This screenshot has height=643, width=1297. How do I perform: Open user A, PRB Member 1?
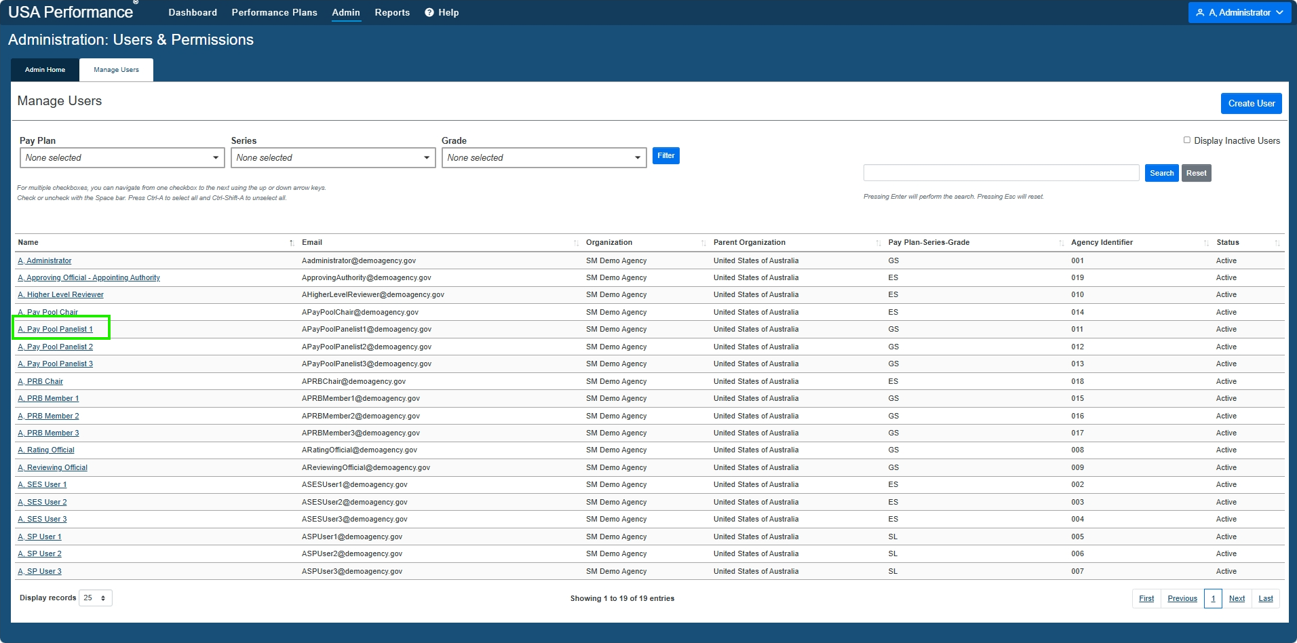pos(49,398)
